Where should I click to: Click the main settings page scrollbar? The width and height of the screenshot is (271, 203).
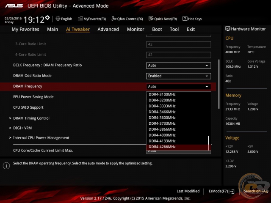point(219,84)
